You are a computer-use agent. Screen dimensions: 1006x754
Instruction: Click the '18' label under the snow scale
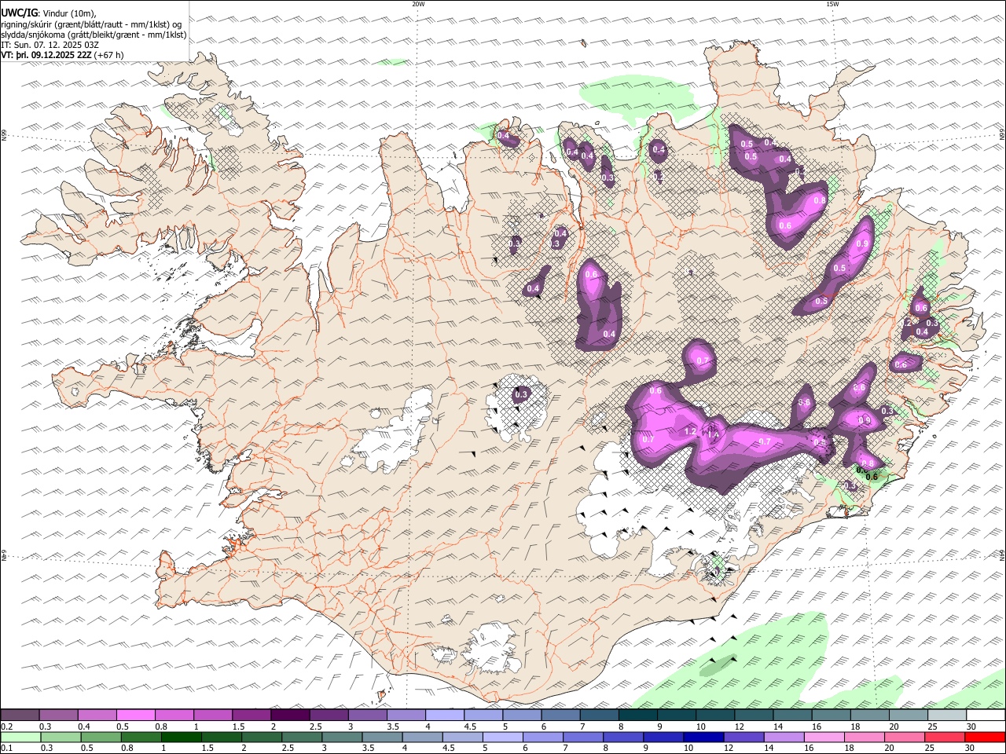coord(855,727)
